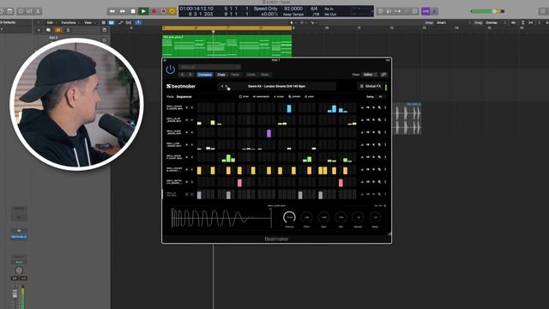The width and height of the screenshot is (549, 309).
Task: Click the Swing value field
Action: (381, 97)
